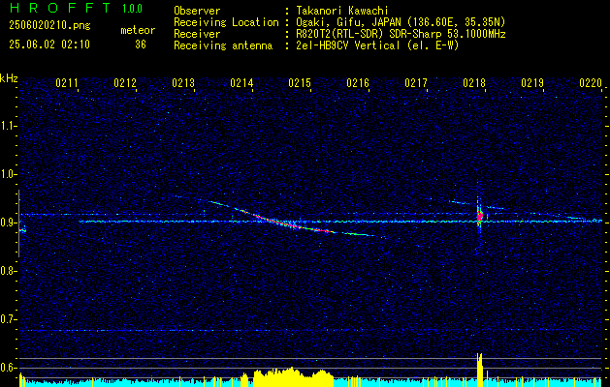Screen dimensions: 610x387
Task: Click the 0212 time marker
Action: click(x=125, y=83)
